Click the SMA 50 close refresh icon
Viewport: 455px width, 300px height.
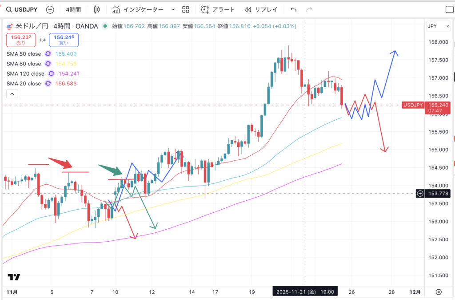(49, 54)
